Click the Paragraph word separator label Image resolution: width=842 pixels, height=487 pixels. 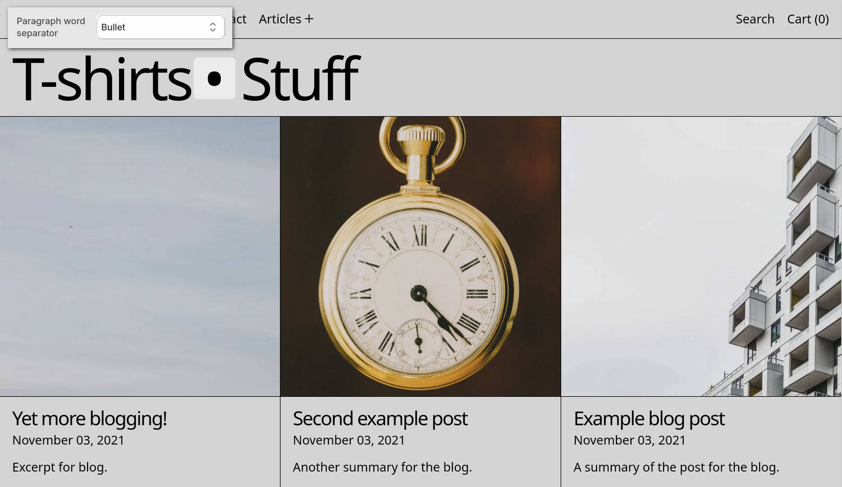(51, 26)
